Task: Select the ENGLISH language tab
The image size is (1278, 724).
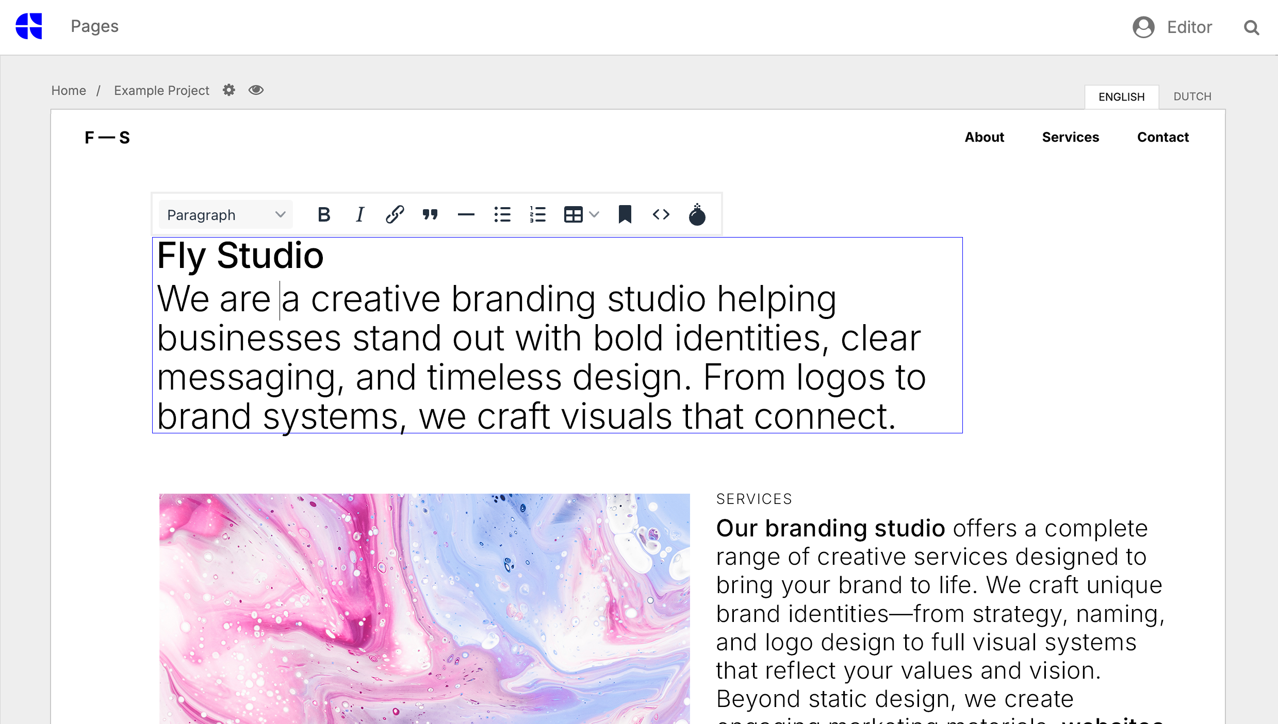Action: (1122, 96)
